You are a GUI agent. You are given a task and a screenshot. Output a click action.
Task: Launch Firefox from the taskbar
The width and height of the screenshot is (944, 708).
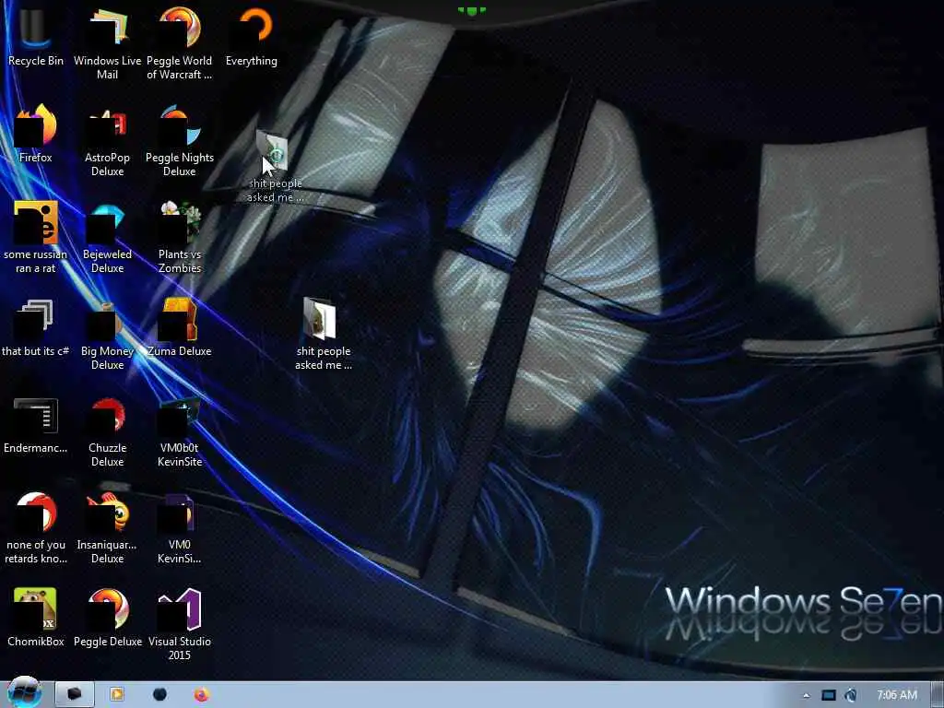point(202,695)
